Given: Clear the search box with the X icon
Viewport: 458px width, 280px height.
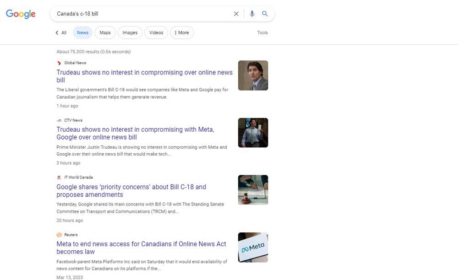Looking at the screenshot, I should pyautogui.click(x=236, y=14).
